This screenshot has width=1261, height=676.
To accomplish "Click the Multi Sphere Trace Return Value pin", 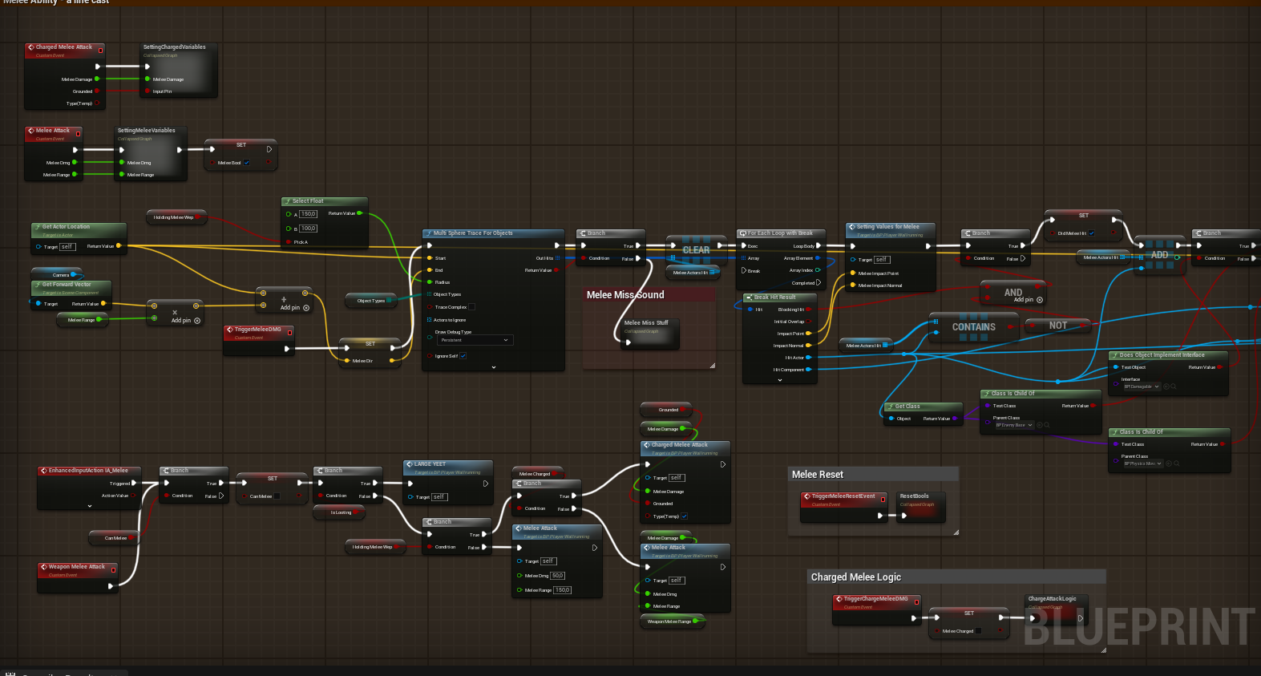I will [x=556, y=270].
